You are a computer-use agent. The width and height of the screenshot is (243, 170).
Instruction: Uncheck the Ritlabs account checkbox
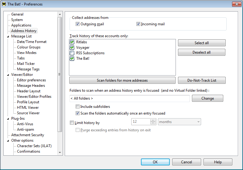coord(72,42)
